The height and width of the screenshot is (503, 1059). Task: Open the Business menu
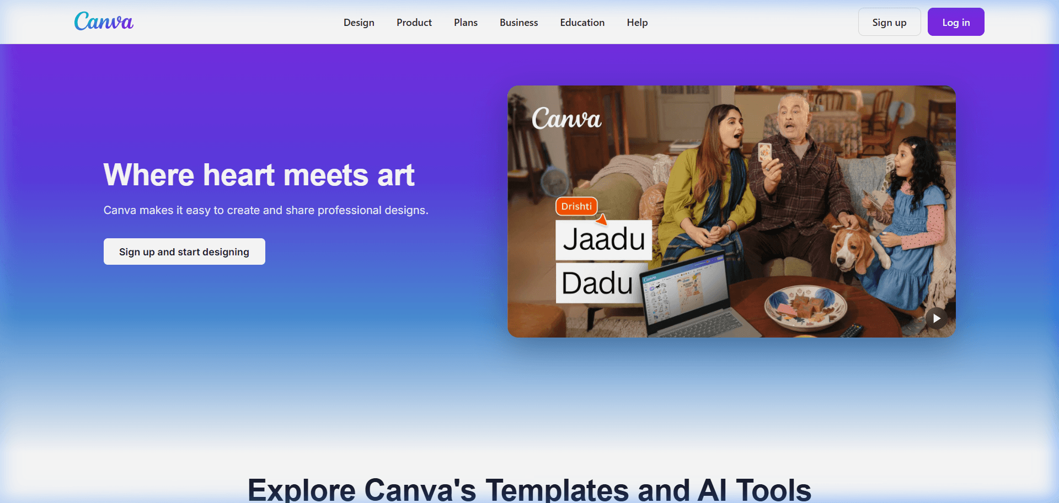coord(518,23)
